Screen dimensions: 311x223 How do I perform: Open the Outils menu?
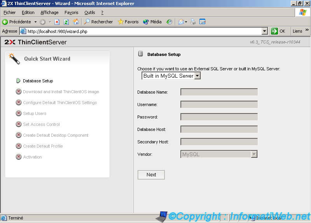90,12
